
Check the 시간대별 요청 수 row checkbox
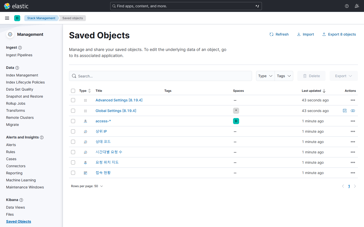[73, 152]
